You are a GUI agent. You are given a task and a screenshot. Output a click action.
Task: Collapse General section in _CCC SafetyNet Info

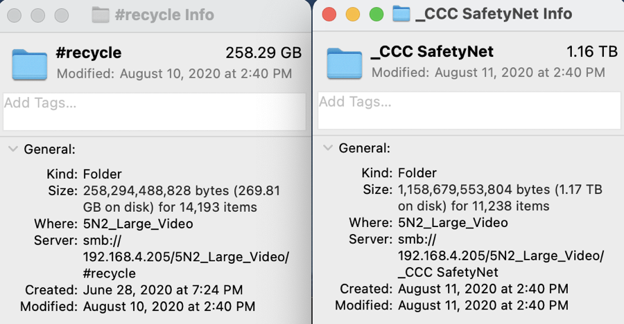point(328,149)
